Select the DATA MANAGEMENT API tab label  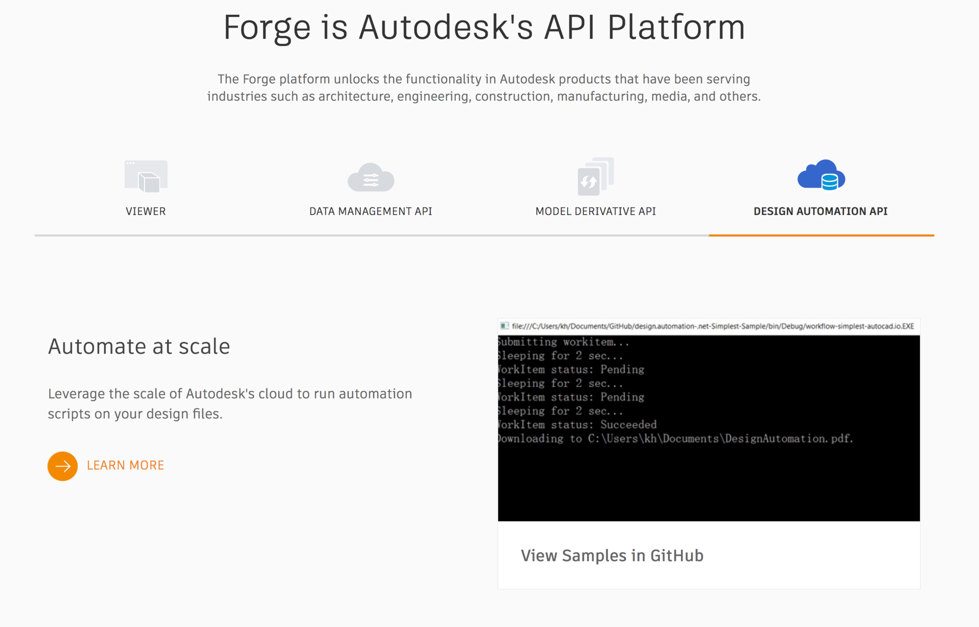[370, 211]
